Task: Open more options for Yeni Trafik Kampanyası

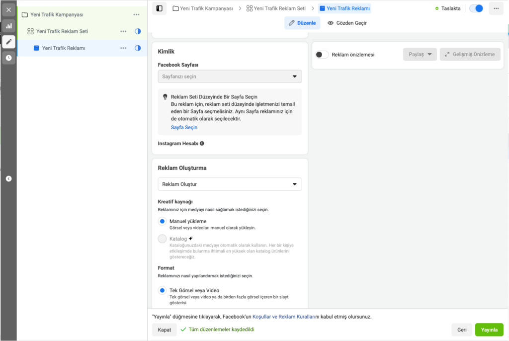Action: pyautogui.click(x=137, y=14)
